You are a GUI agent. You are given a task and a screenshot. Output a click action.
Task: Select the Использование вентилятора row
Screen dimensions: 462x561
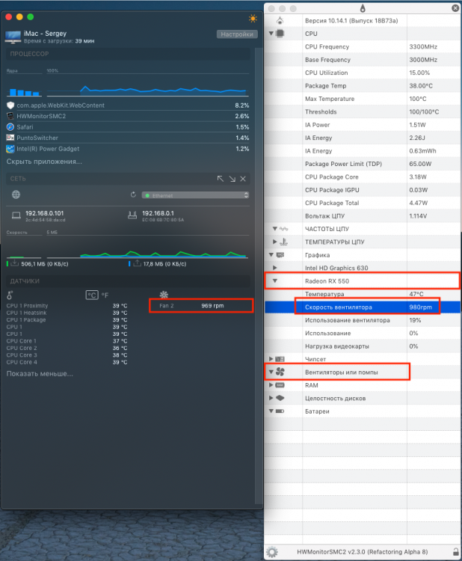coord(363,320)
